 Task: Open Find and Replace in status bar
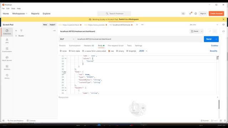(15, 121)
